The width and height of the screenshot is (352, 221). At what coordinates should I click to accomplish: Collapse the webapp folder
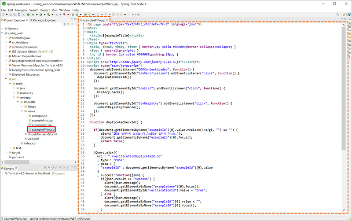tap(14, 97)
